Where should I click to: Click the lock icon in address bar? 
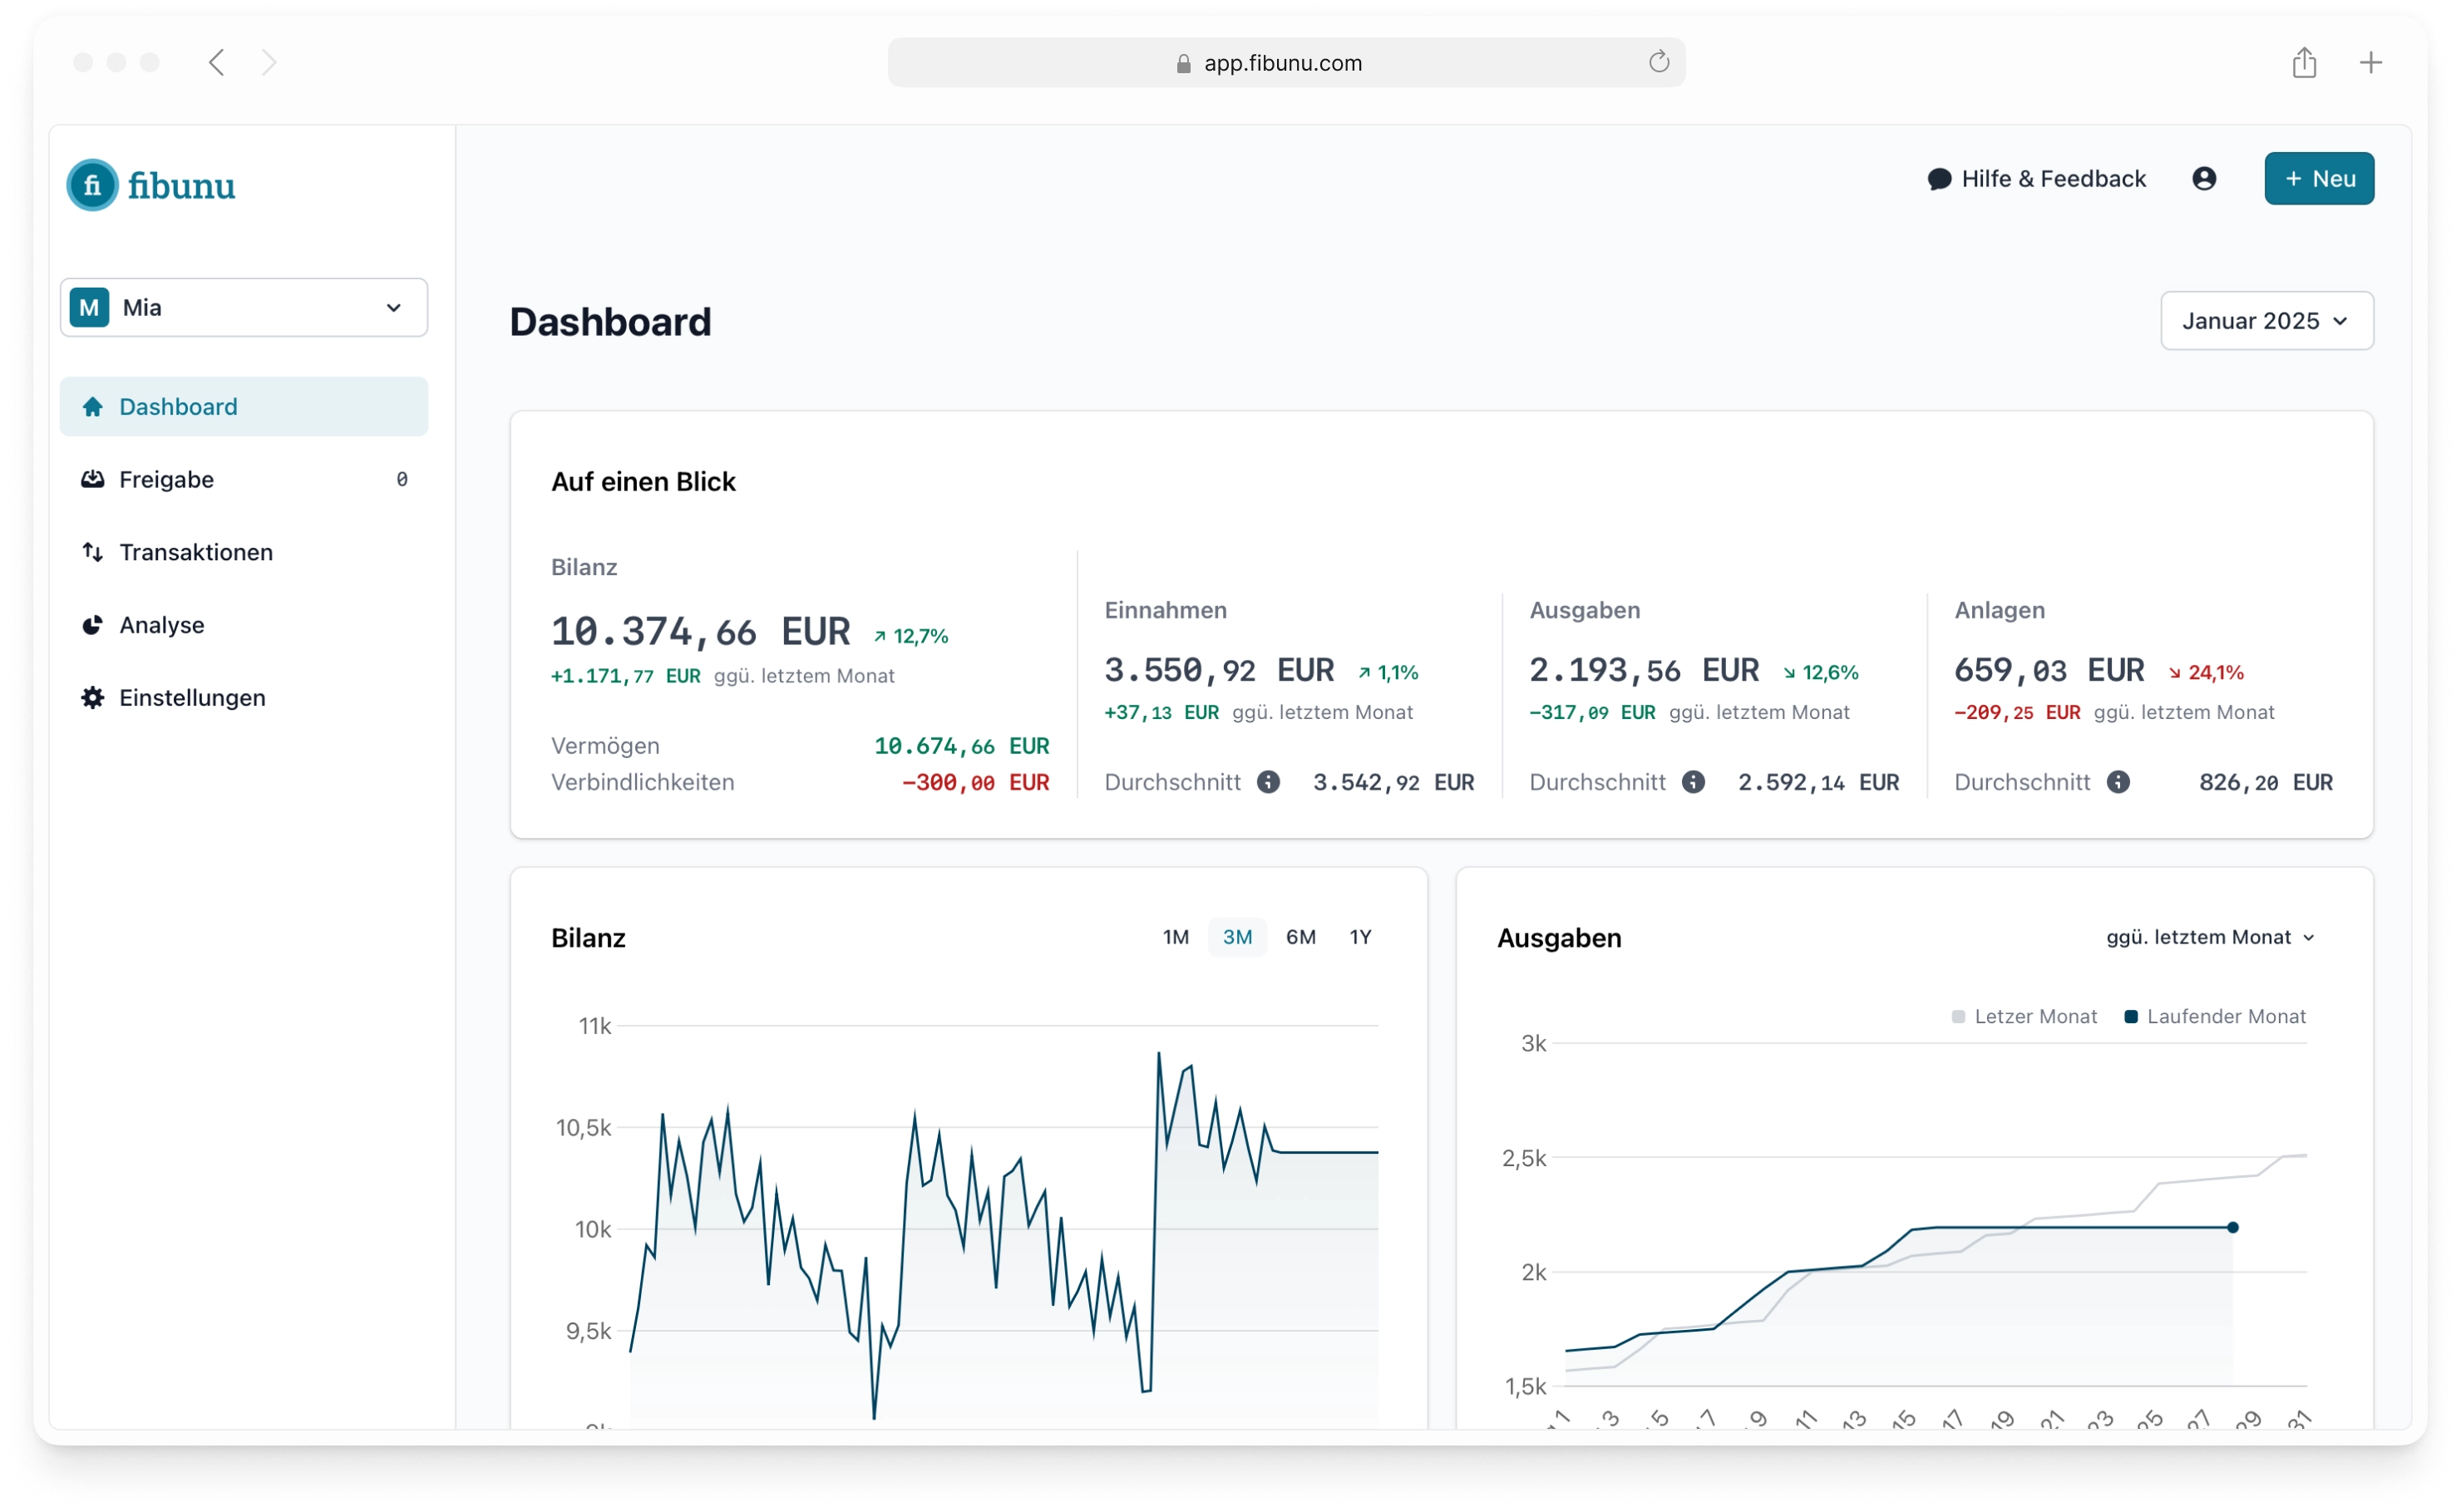point(1184,64)
